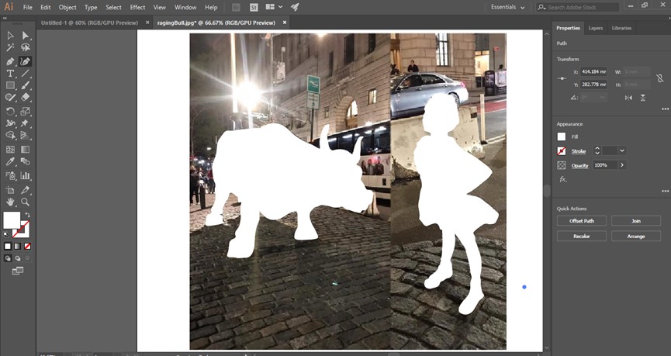
Task: Pick the Mesh tool
Action: click(10, 150)
